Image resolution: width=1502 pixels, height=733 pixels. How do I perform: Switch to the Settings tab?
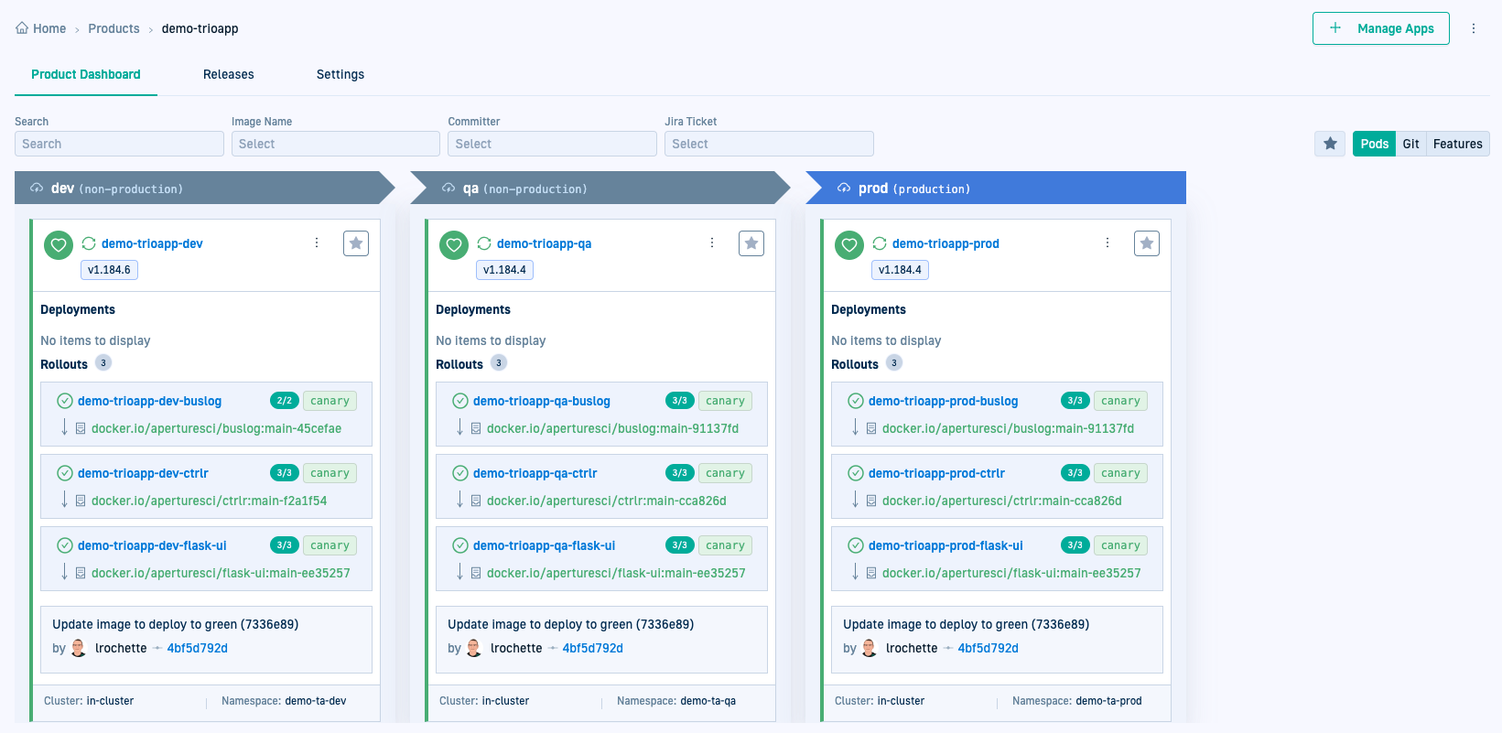340,74
